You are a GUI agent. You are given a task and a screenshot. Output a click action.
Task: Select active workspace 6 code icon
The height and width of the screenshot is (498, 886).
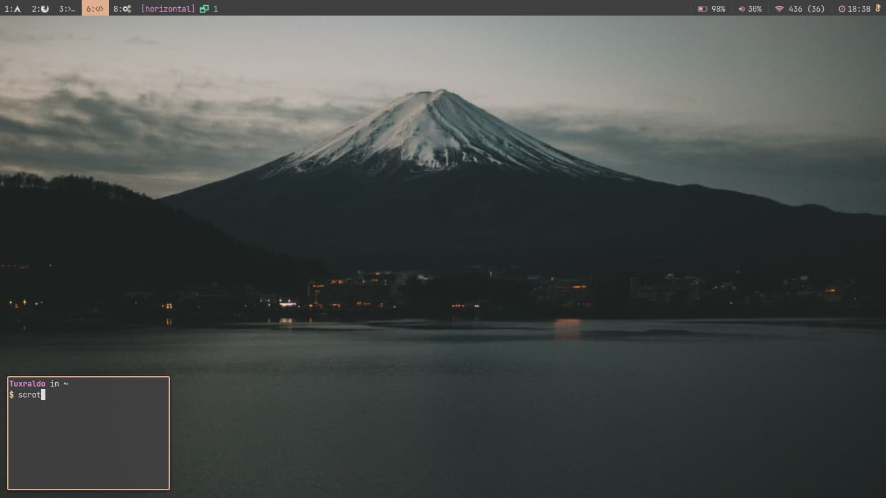pos(95,9)
